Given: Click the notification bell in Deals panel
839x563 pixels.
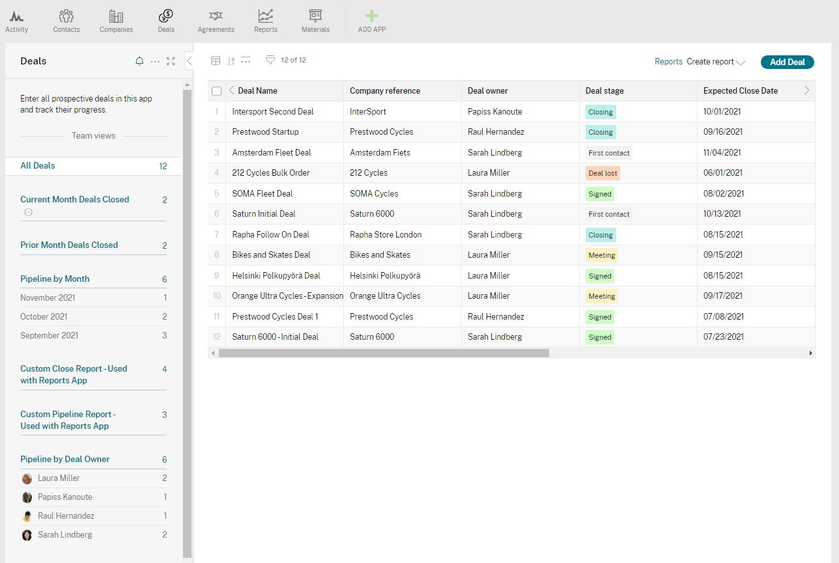Looking at the screenshot, I should (139, 61).
